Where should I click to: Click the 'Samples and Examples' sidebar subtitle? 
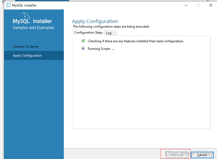tap(33, 28)
